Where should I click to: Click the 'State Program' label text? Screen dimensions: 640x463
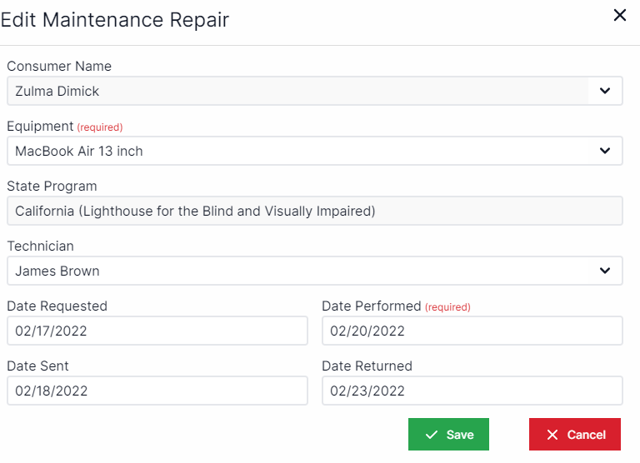click(x=52, y=187)
